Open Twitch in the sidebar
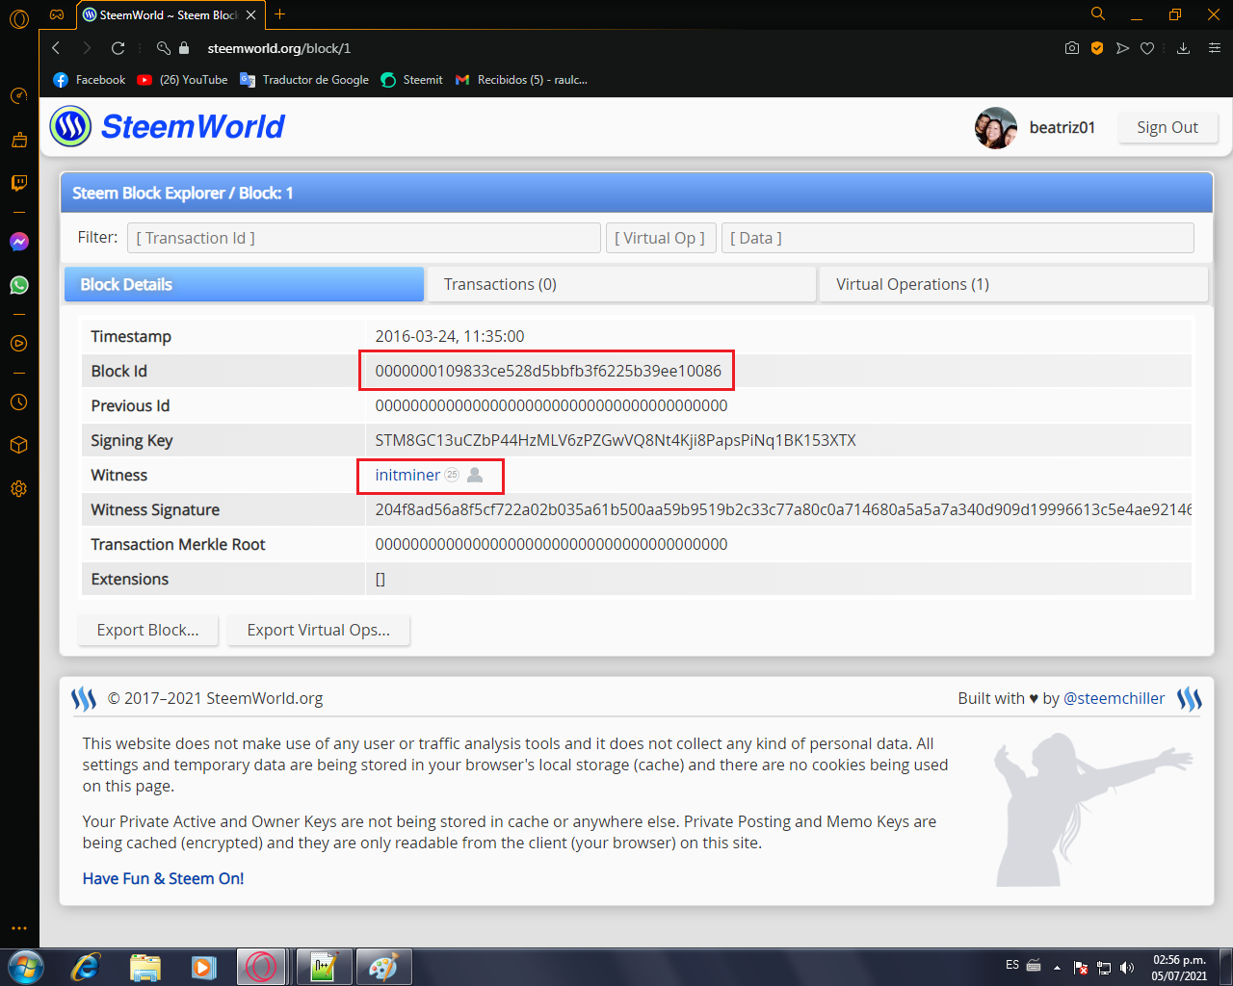This screenshot has height=986, width=1233. point(18,183)
